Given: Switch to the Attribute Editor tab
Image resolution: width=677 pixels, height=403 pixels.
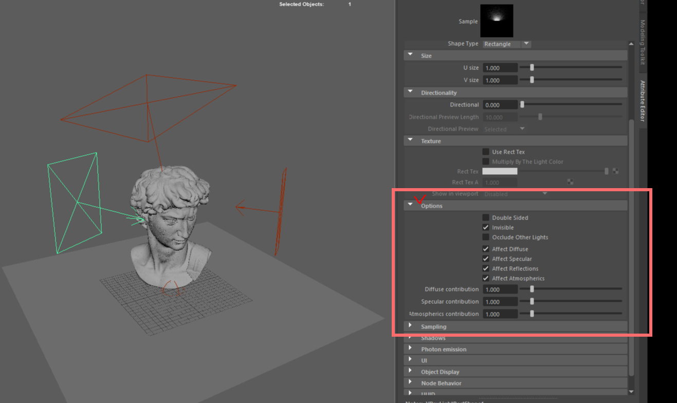Looking at the screenshot, I should 642,101.
